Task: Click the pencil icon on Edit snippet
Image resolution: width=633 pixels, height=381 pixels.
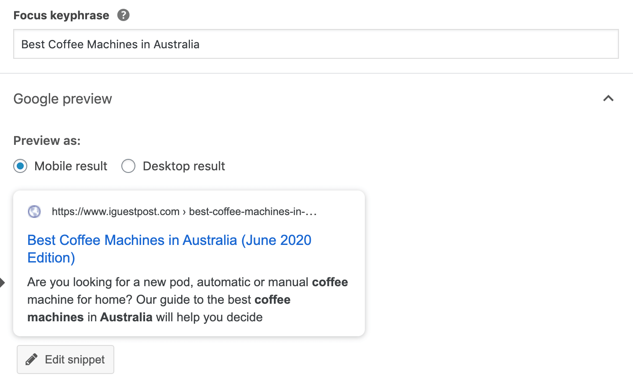Action: click(32, 359)
